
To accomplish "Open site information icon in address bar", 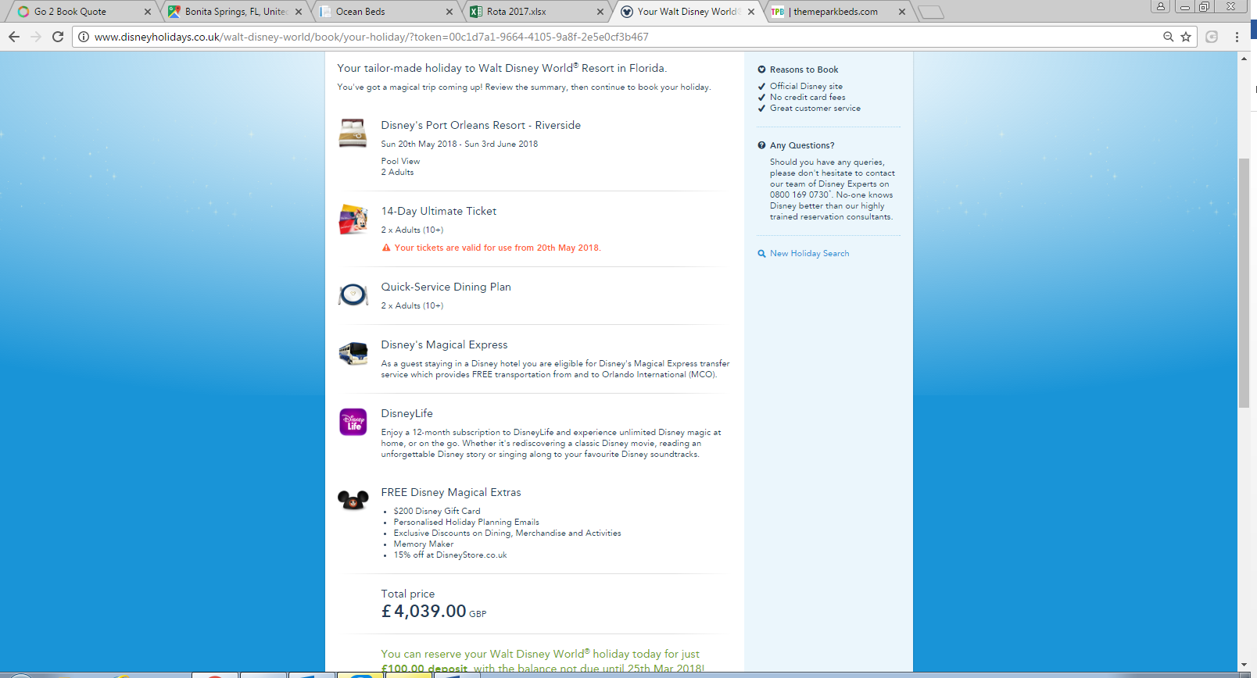I will point(84,37).
